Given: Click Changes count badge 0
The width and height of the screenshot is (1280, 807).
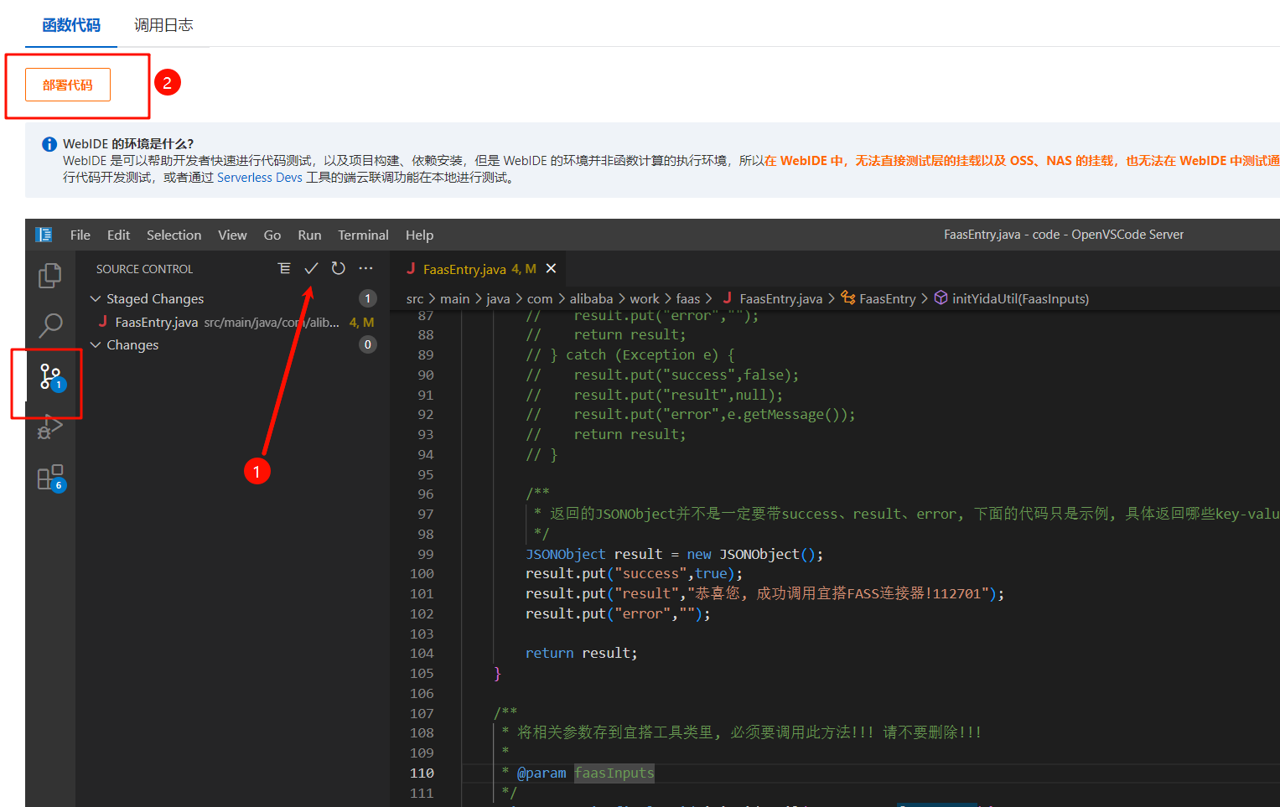Looking at the screenshot, I should tap(367, 344).
